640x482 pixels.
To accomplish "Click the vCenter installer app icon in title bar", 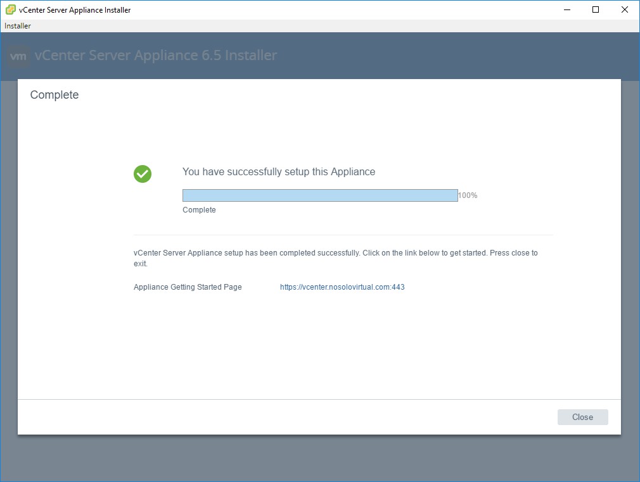I will pos(11,9).
